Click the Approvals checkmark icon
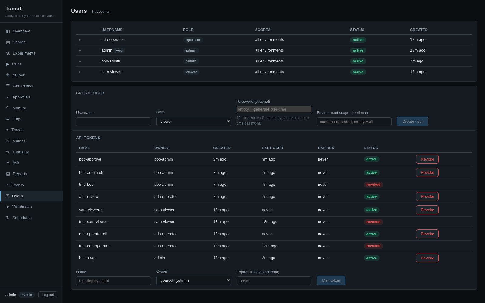Screen dimensions: 485x303 (x=8, y=97)
